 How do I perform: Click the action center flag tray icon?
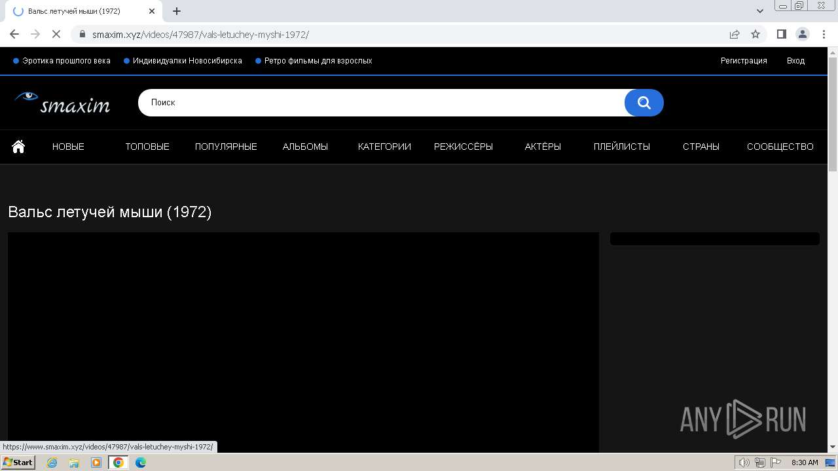click(776, 462)
